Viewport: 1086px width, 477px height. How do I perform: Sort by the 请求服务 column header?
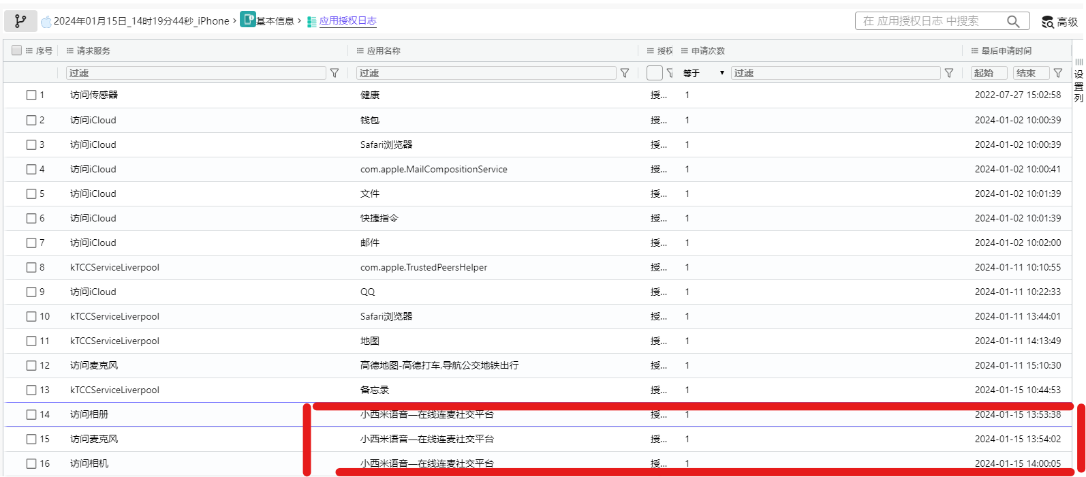[x=93, y=51]
